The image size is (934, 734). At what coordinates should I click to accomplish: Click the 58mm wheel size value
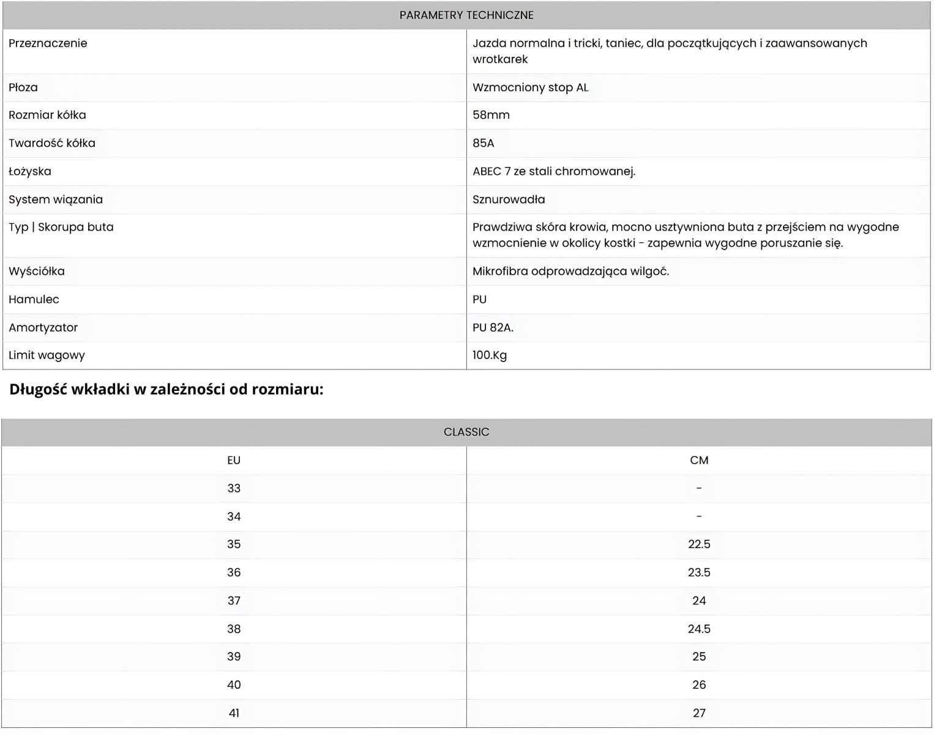[491, 115]
